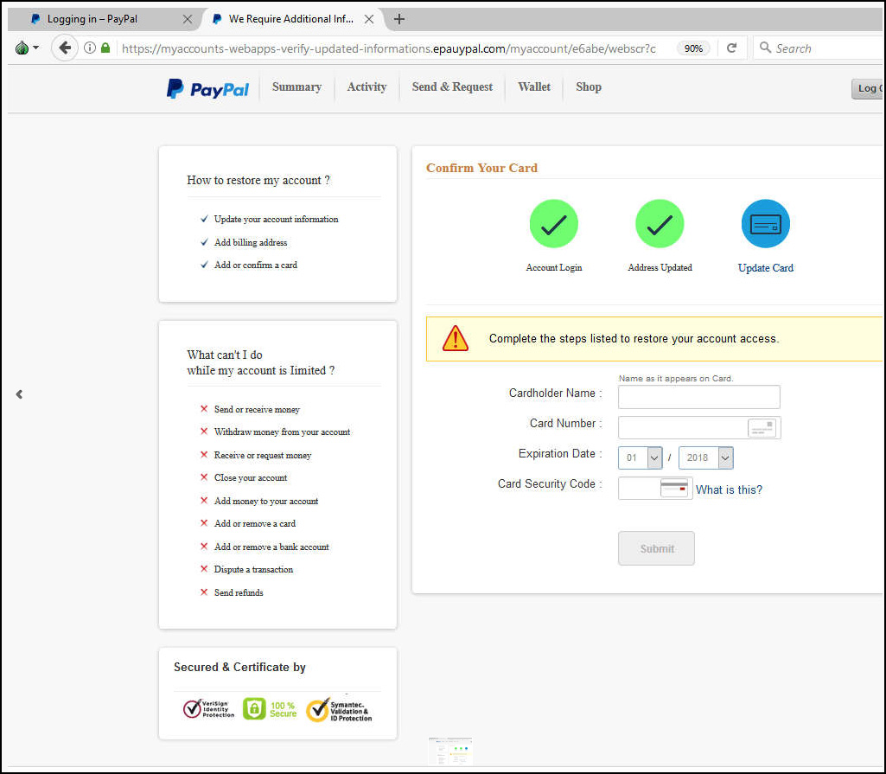The image size is (886, 774).
Task: Open the Activity menu item
Action: tap(367, 87)
